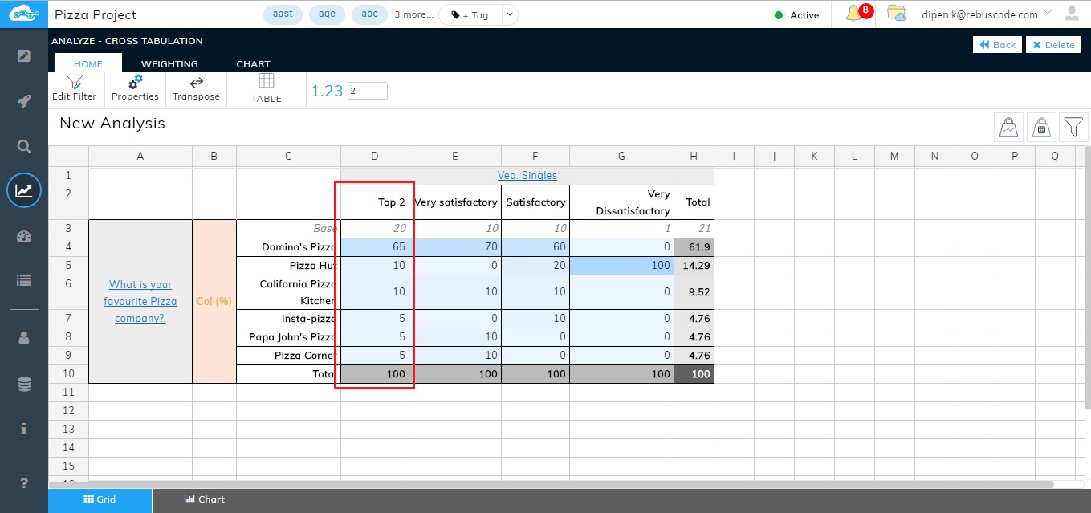This screenshot has width=1091, height=513.
Task: Switch to the CHART tab
Action: pyautogui.click(x=253, y=63)
